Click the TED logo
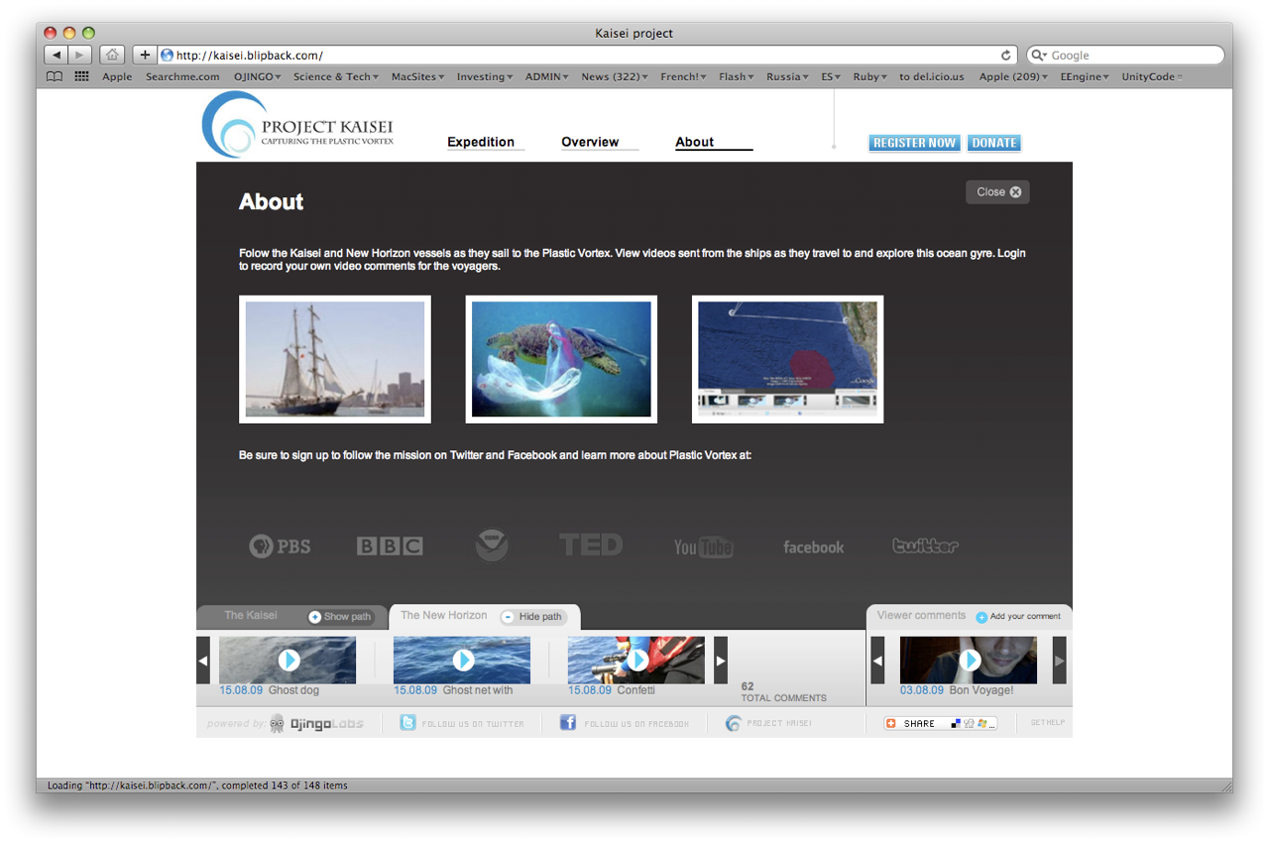This screenshot has width=1269, height=843. [x=591, y=544]
